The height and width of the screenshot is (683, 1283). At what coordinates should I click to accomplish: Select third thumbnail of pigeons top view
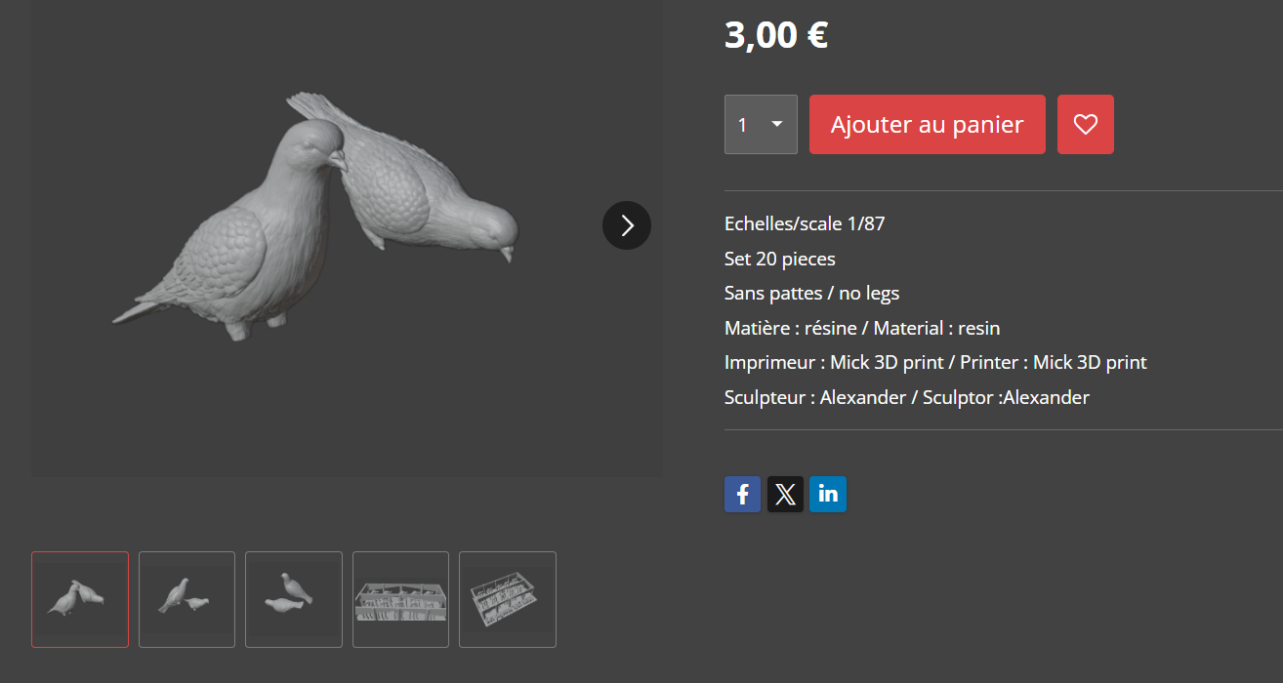click(294, 599)
